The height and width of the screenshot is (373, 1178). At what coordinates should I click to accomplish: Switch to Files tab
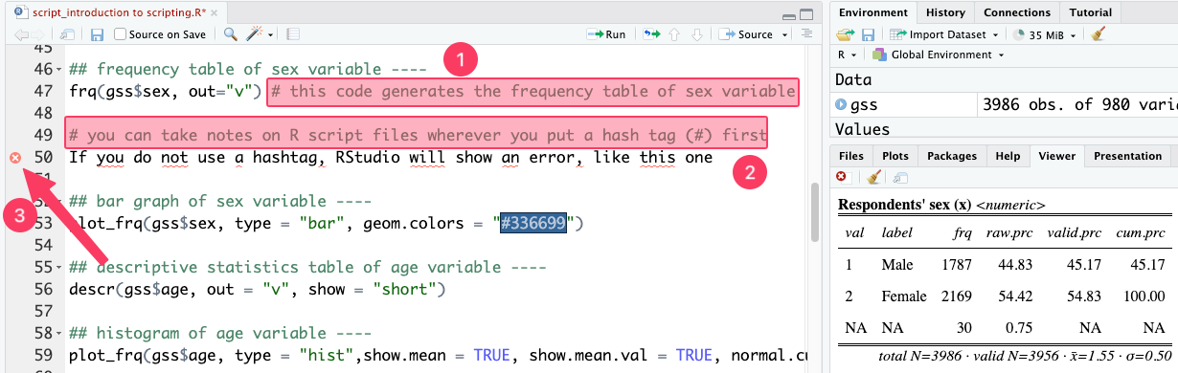click(850, 156)
